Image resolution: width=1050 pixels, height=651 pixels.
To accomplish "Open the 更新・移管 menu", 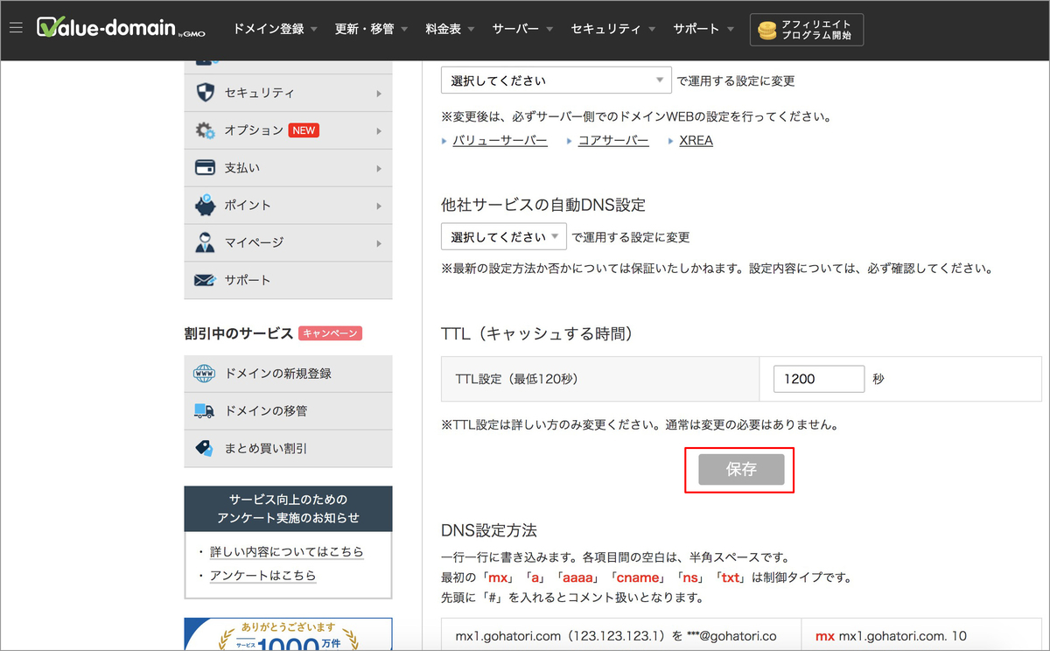I will click(x=372, y=29).
